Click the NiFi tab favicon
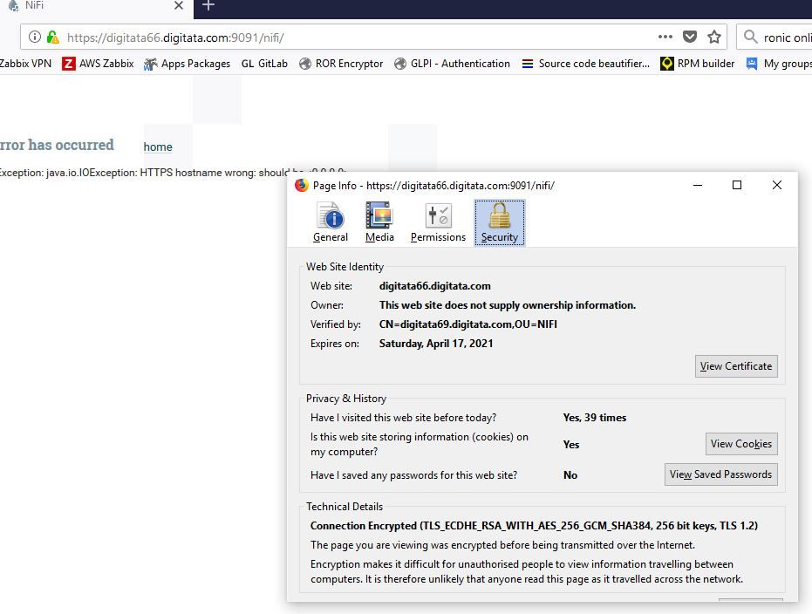 pos(14,6)
